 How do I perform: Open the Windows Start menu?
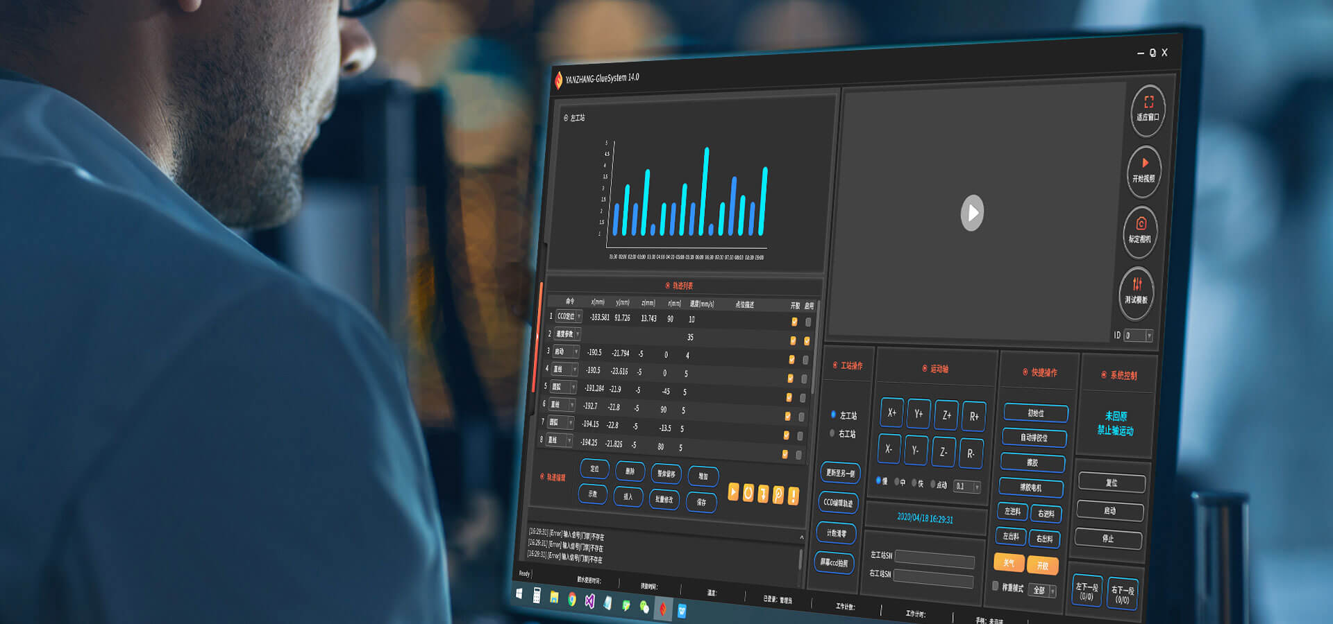(x=519, y=593)
